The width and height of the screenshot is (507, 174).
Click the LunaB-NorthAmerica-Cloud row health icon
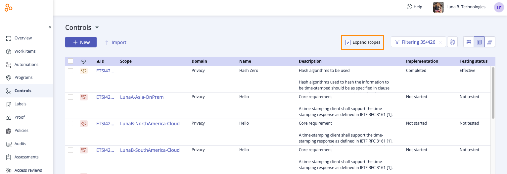coord(84,124)
